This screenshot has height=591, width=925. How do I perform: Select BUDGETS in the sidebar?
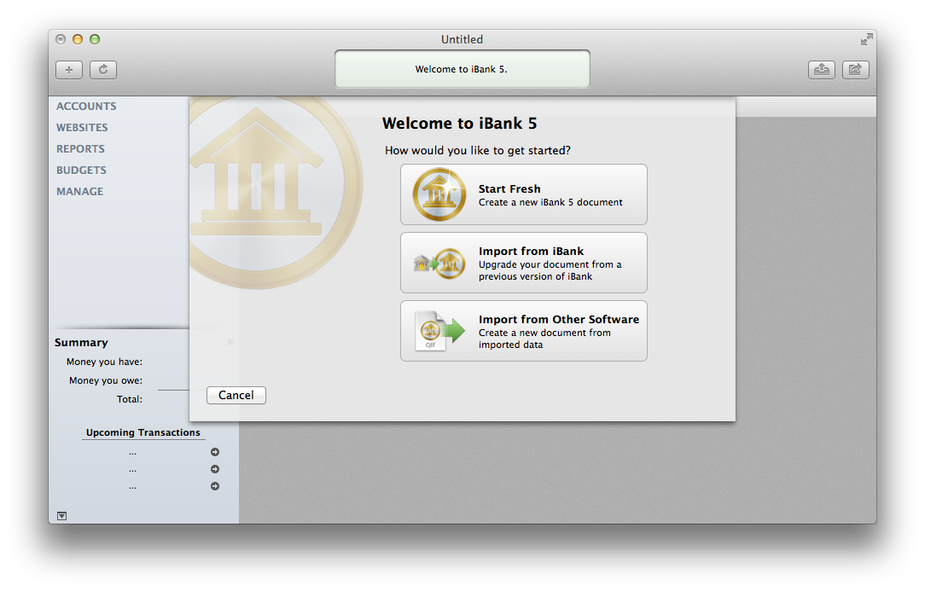pos(81,170)
